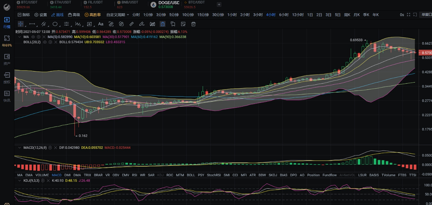
Task: Select the StochRSI indicator in list
Action: [x=214, y=175]
